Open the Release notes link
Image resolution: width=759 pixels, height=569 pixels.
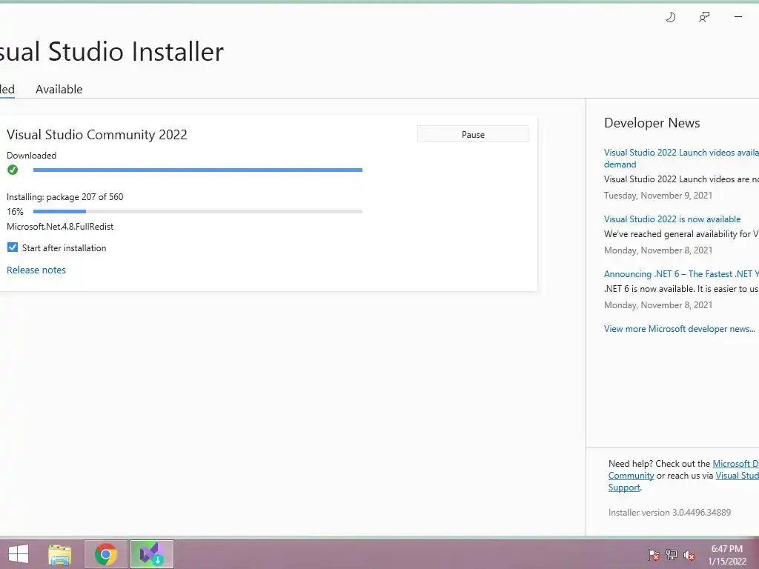(x=36, y=270)
